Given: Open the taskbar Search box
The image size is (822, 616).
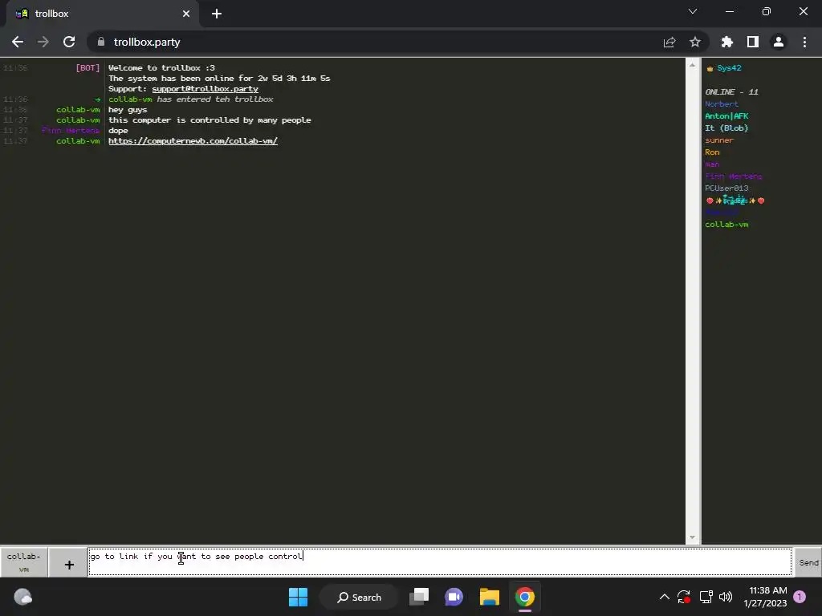Looking at the screenshot, I should [359, 597].
